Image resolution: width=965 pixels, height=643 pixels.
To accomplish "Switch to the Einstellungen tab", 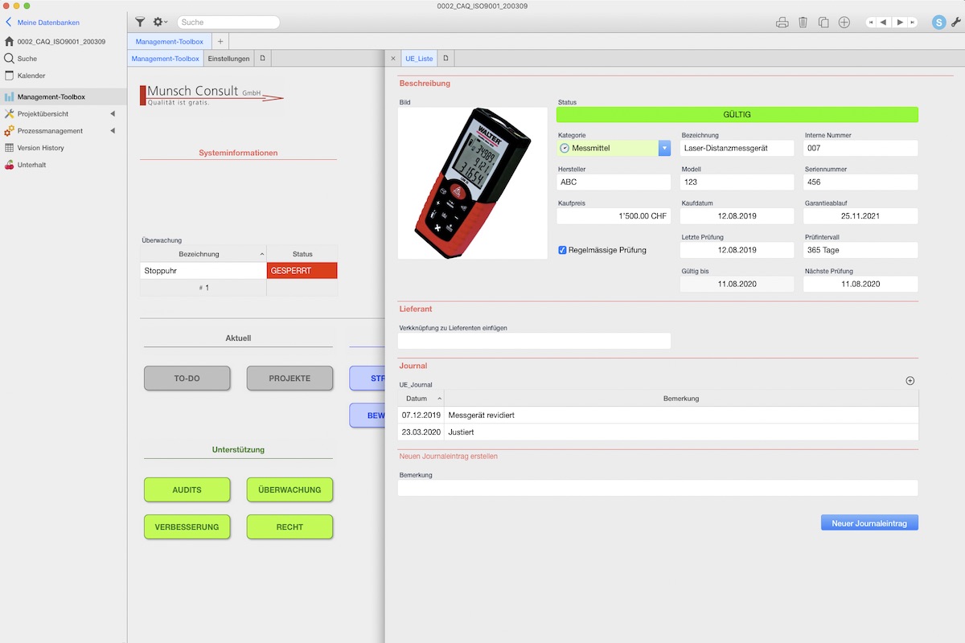I will (x=228, y=59).
